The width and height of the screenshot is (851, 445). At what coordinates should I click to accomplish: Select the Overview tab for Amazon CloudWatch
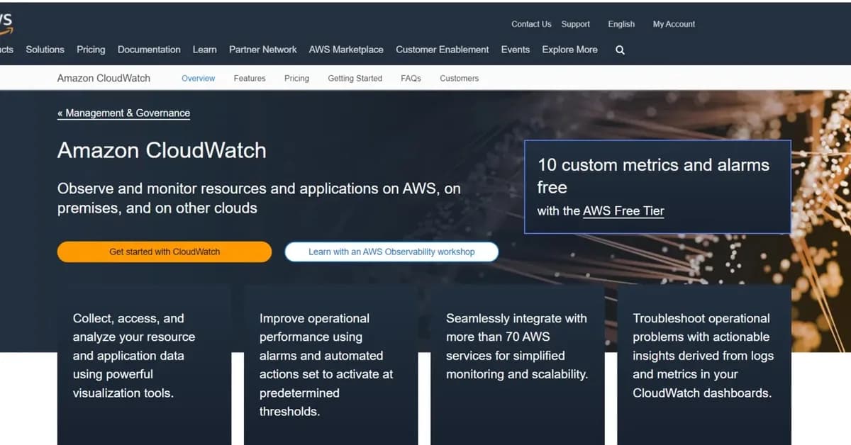[x=198, y=79]
